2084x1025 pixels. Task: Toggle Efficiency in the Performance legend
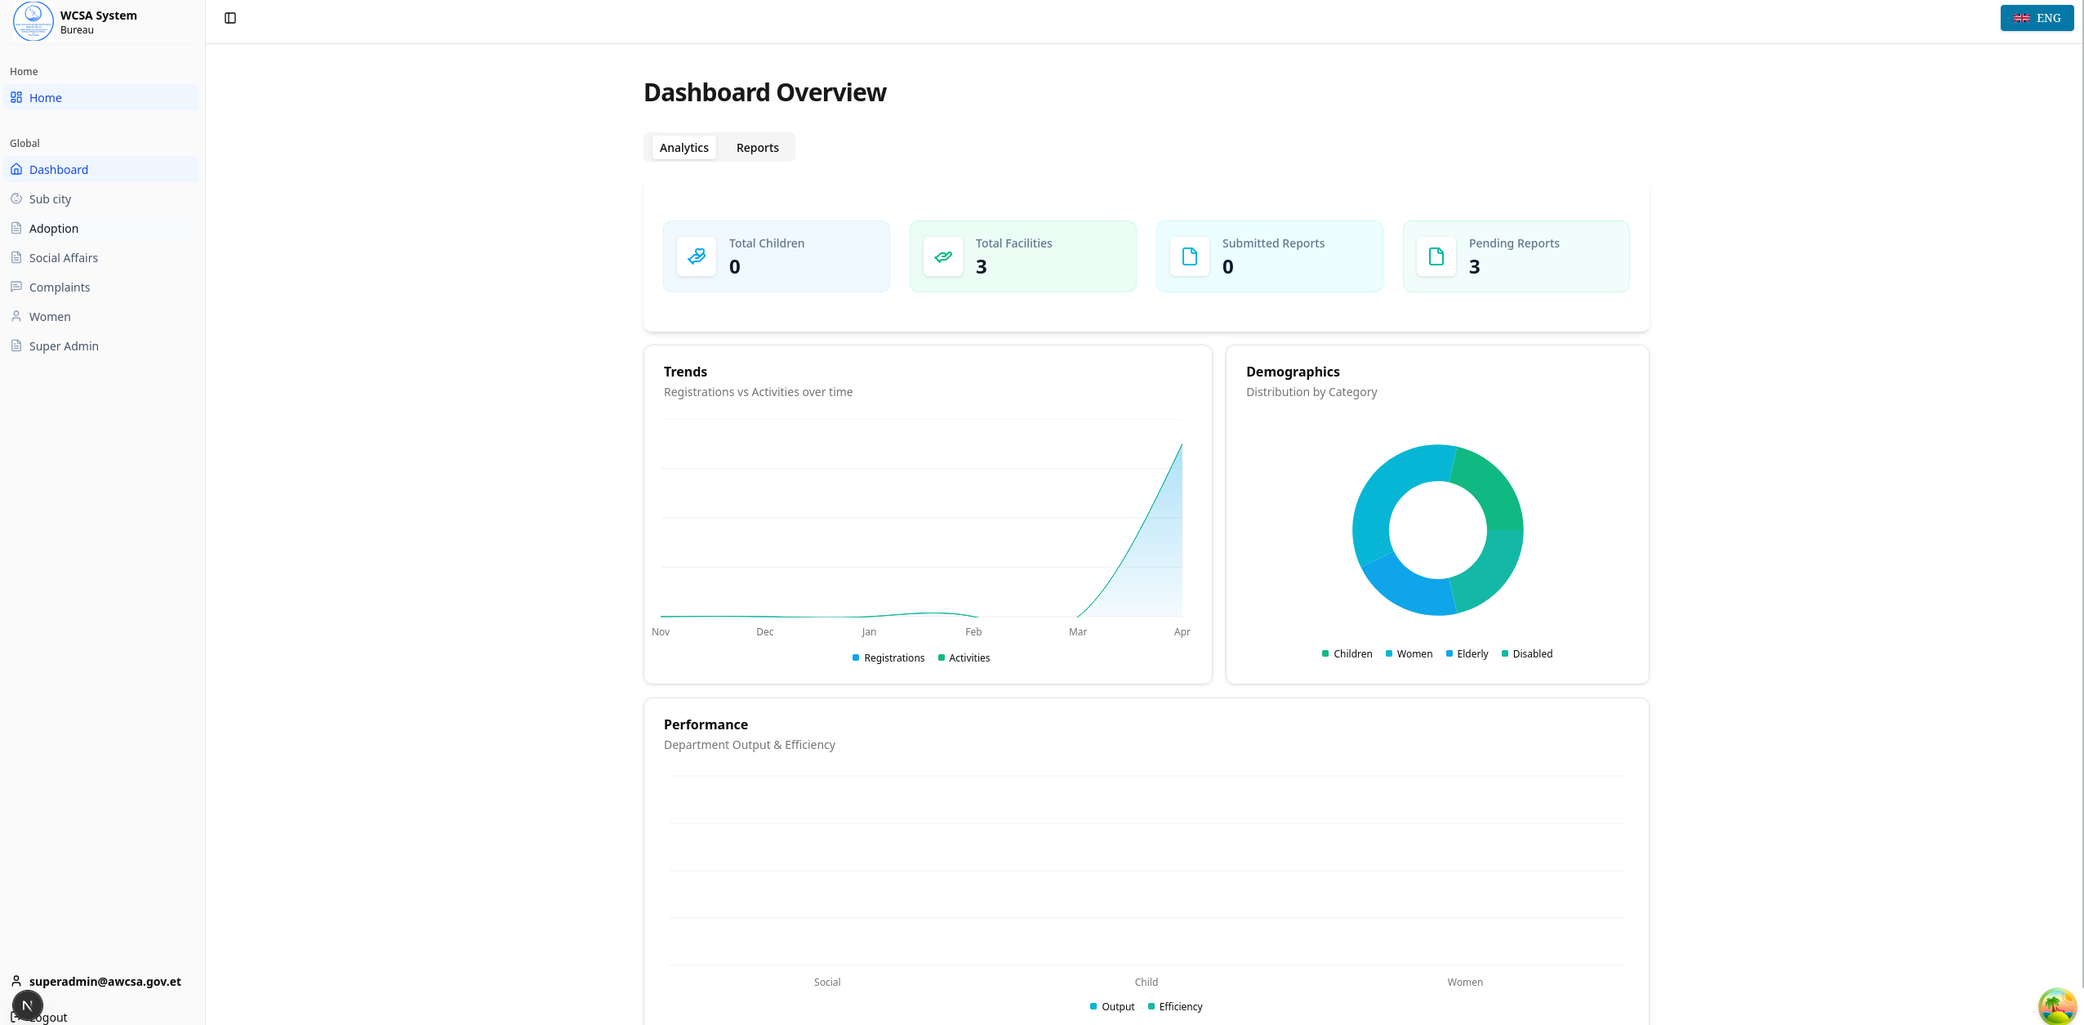(1175, 1006)
